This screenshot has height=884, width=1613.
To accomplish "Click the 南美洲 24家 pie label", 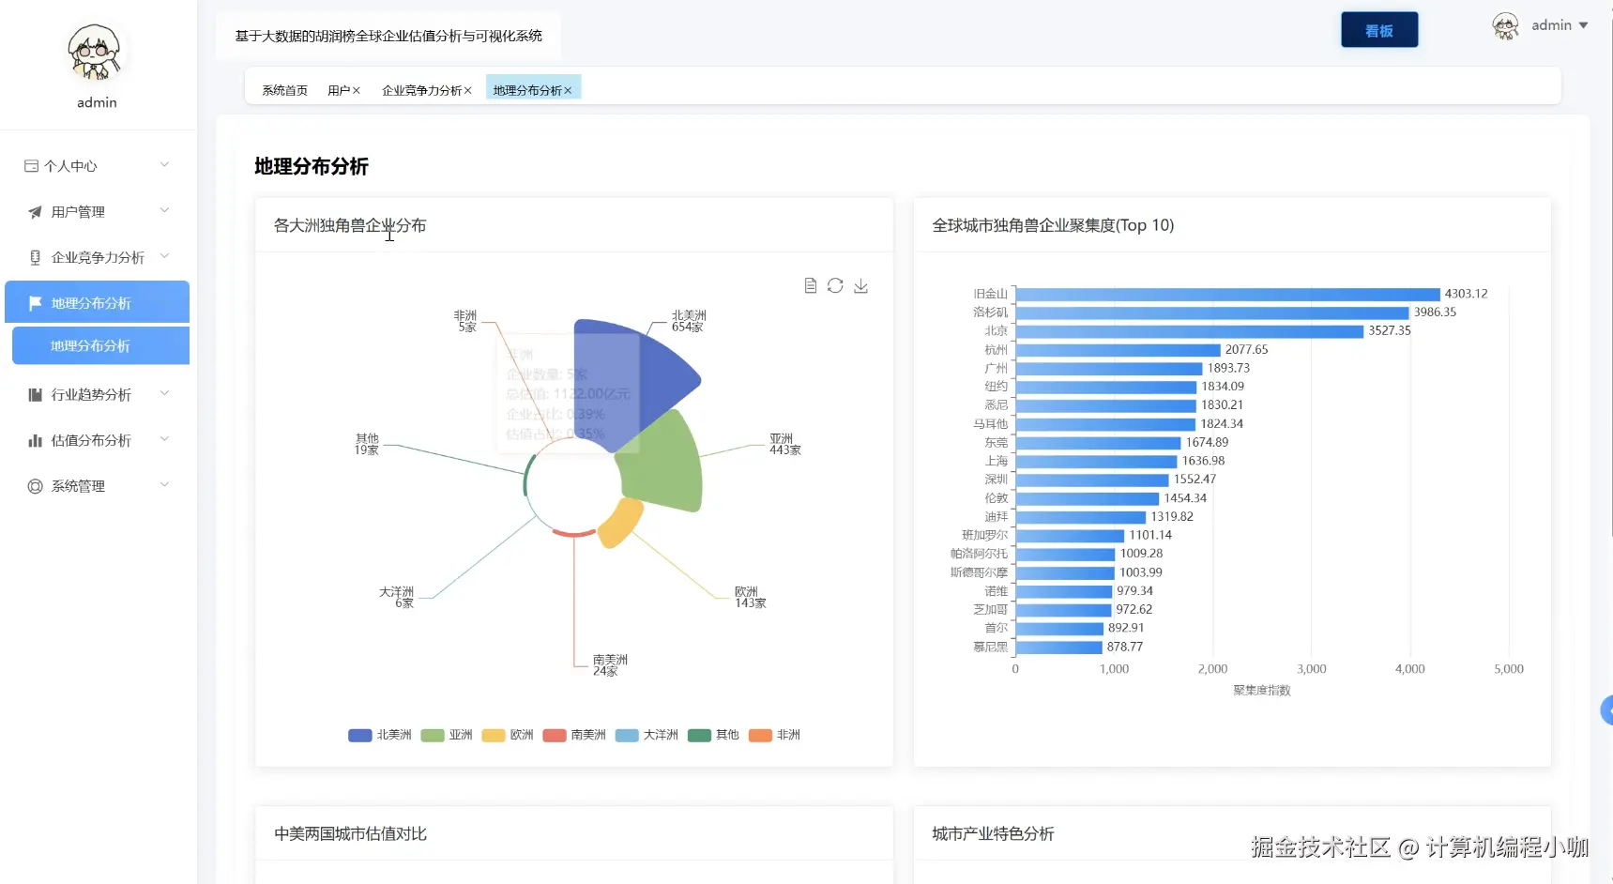I will [x=610, y=665].
